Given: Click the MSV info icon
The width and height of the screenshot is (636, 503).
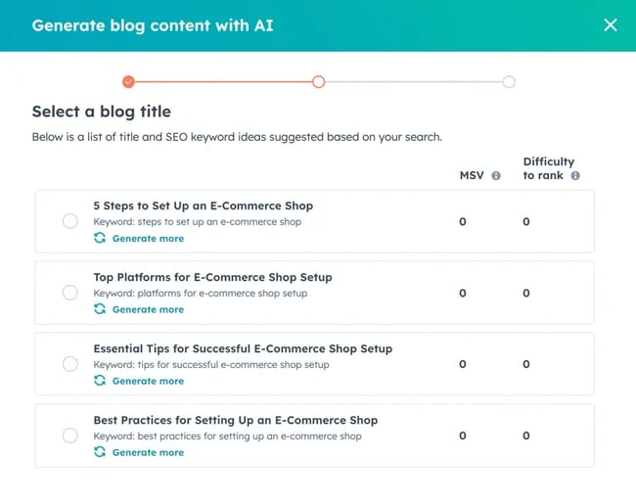Looking at the screenshot, I should pos(496,176).
